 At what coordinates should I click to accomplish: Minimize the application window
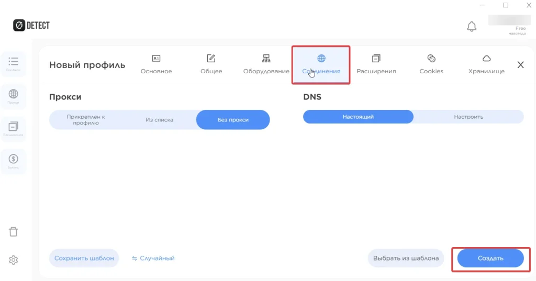click(482, 5)
